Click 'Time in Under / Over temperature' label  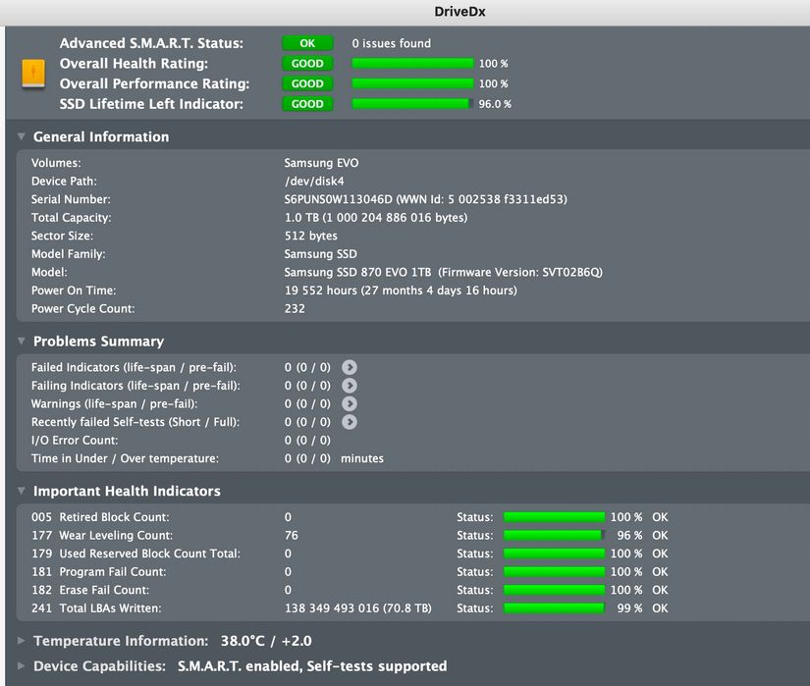(125, 458)
